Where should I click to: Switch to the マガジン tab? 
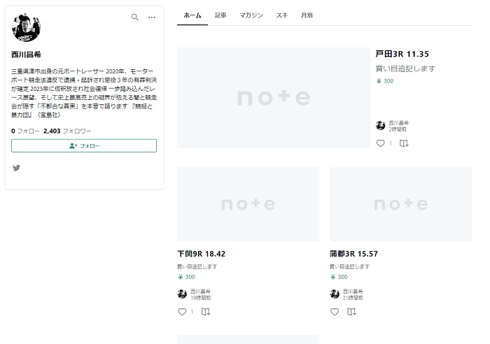pyautogui.click(x=251, y=15)
